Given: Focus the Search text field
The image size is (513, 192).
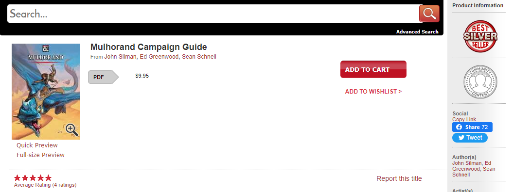Looking at the screenshot, I should tap(213, 14).
